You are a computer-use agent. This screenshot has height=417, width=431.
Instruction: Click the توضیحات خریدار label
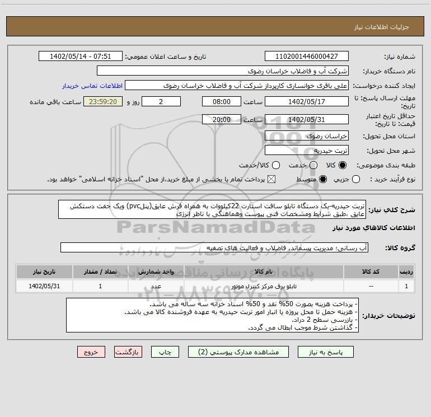[388, 316]
